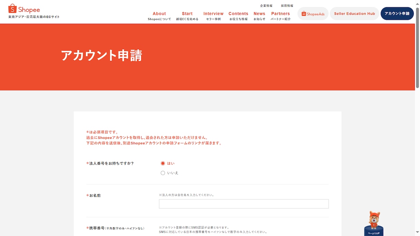Open the Contents menu item
420x236 pixels.
[x=238, y=16]
